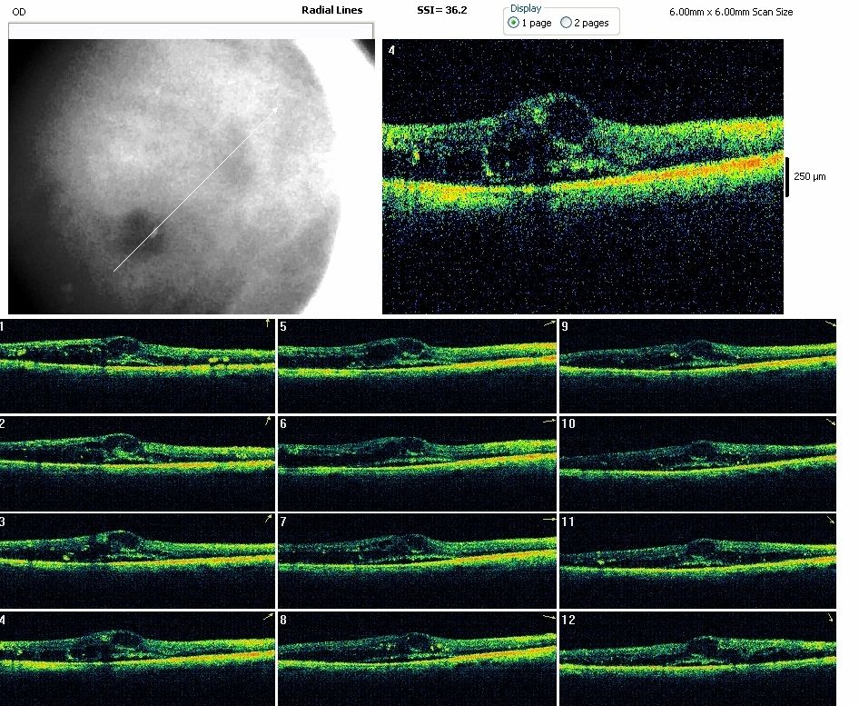The image size is (859, 706).
Task: Click the direction arrow icon in scan 12
Action: (829, 618)
